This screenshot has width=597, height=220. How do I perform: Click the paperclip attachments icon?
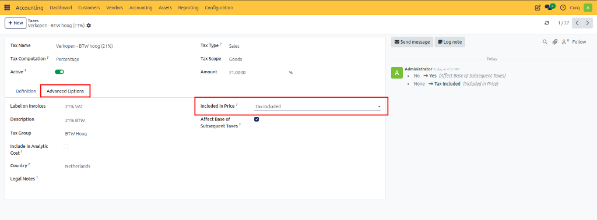555,42
